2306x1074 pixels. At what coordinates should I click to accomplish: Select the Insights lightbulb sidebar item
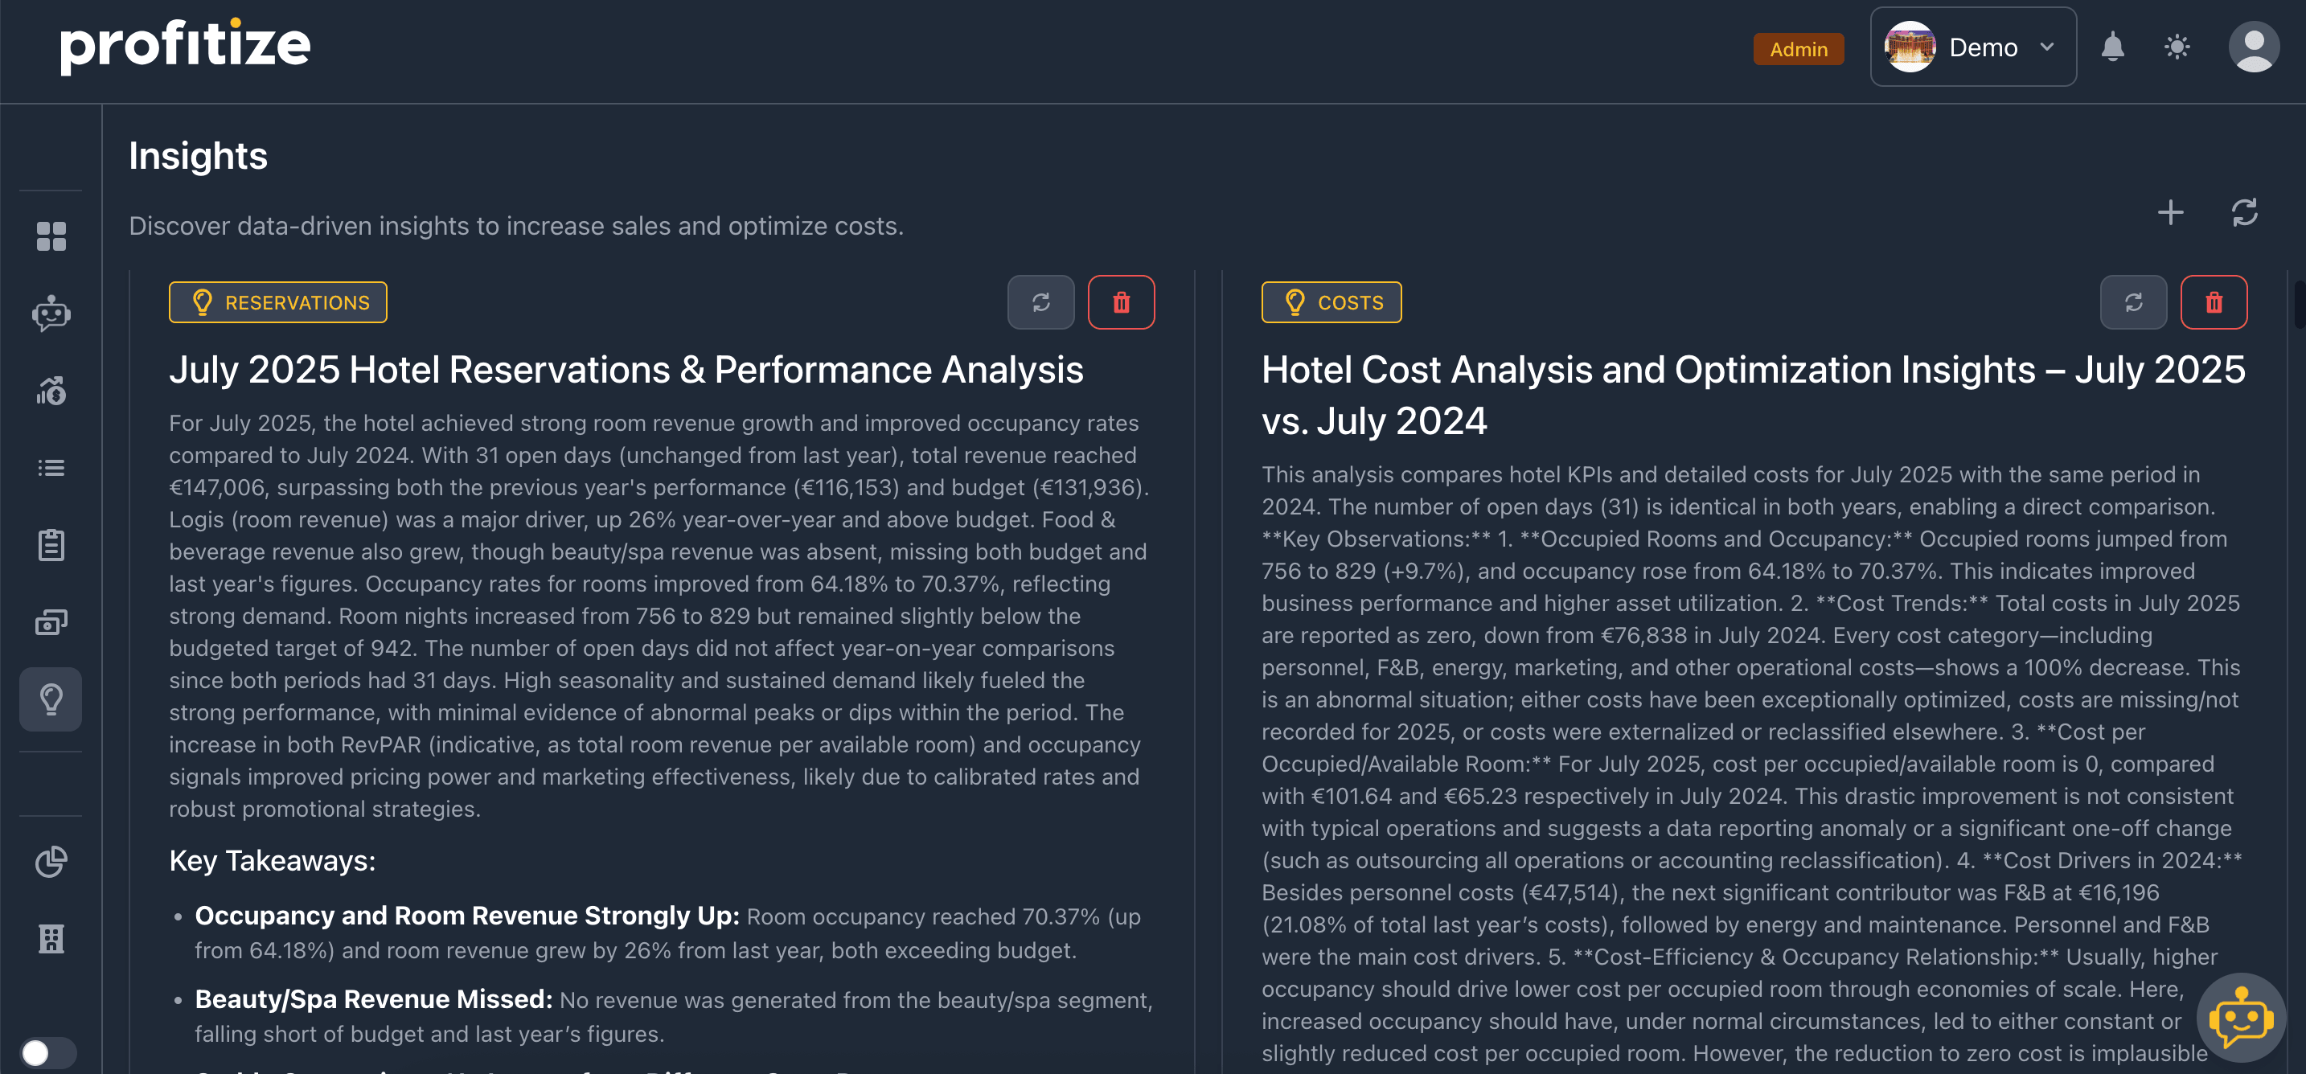pos(51,699)
